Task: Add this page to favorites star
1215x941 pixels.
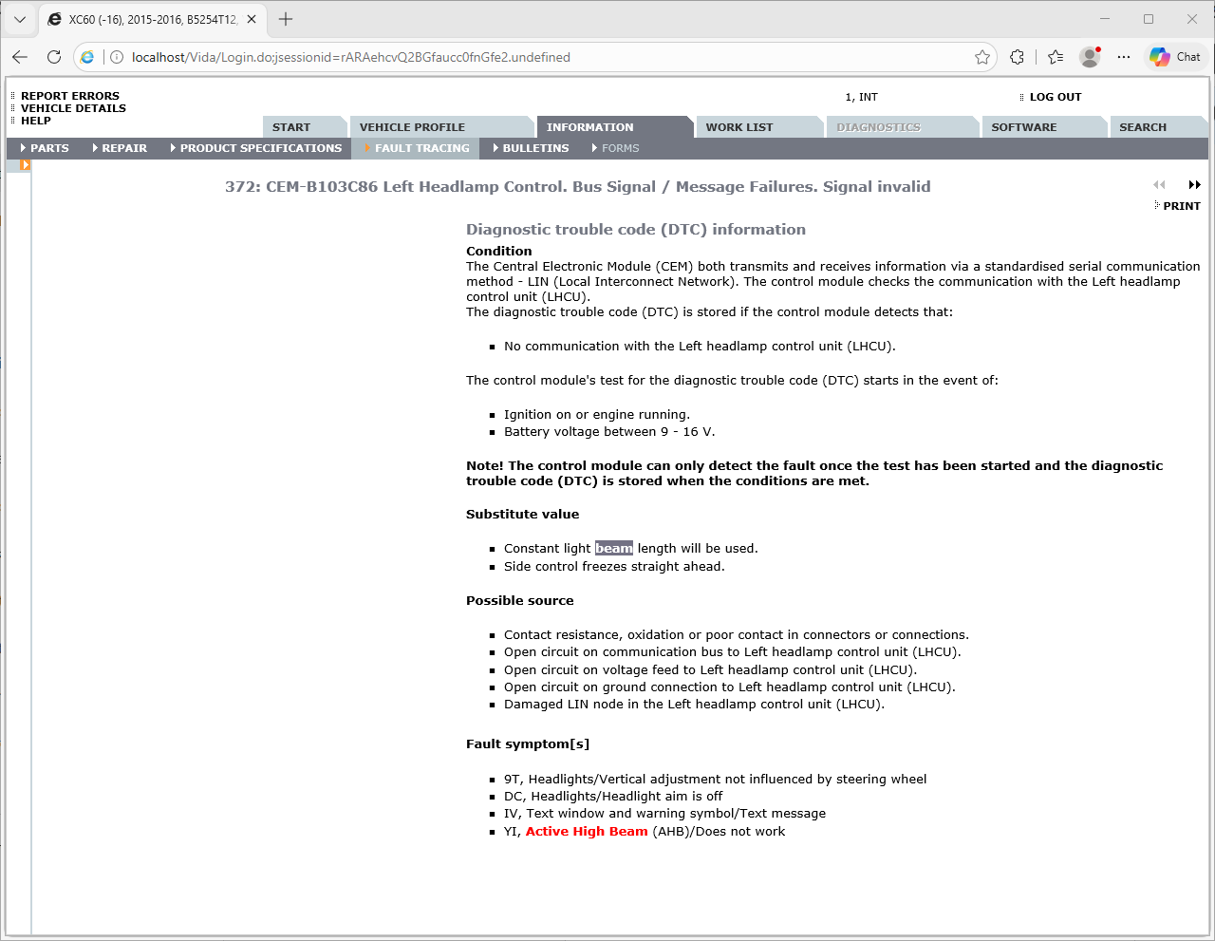Action: coord(982,57)
